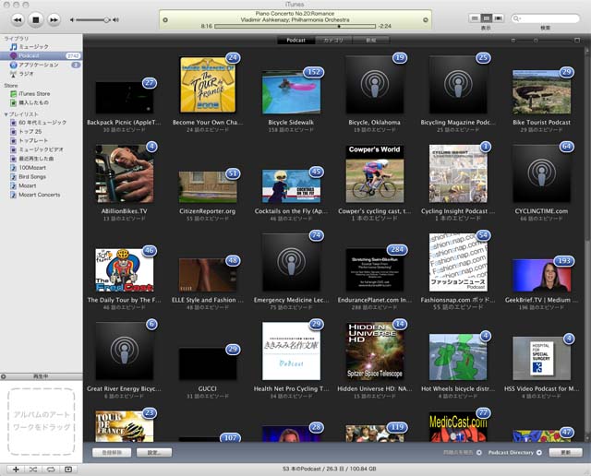Screen dimensions: 591x476
Task: Select the Bicycle Sidewalk podcast artwork
Action: click(292, 92)
